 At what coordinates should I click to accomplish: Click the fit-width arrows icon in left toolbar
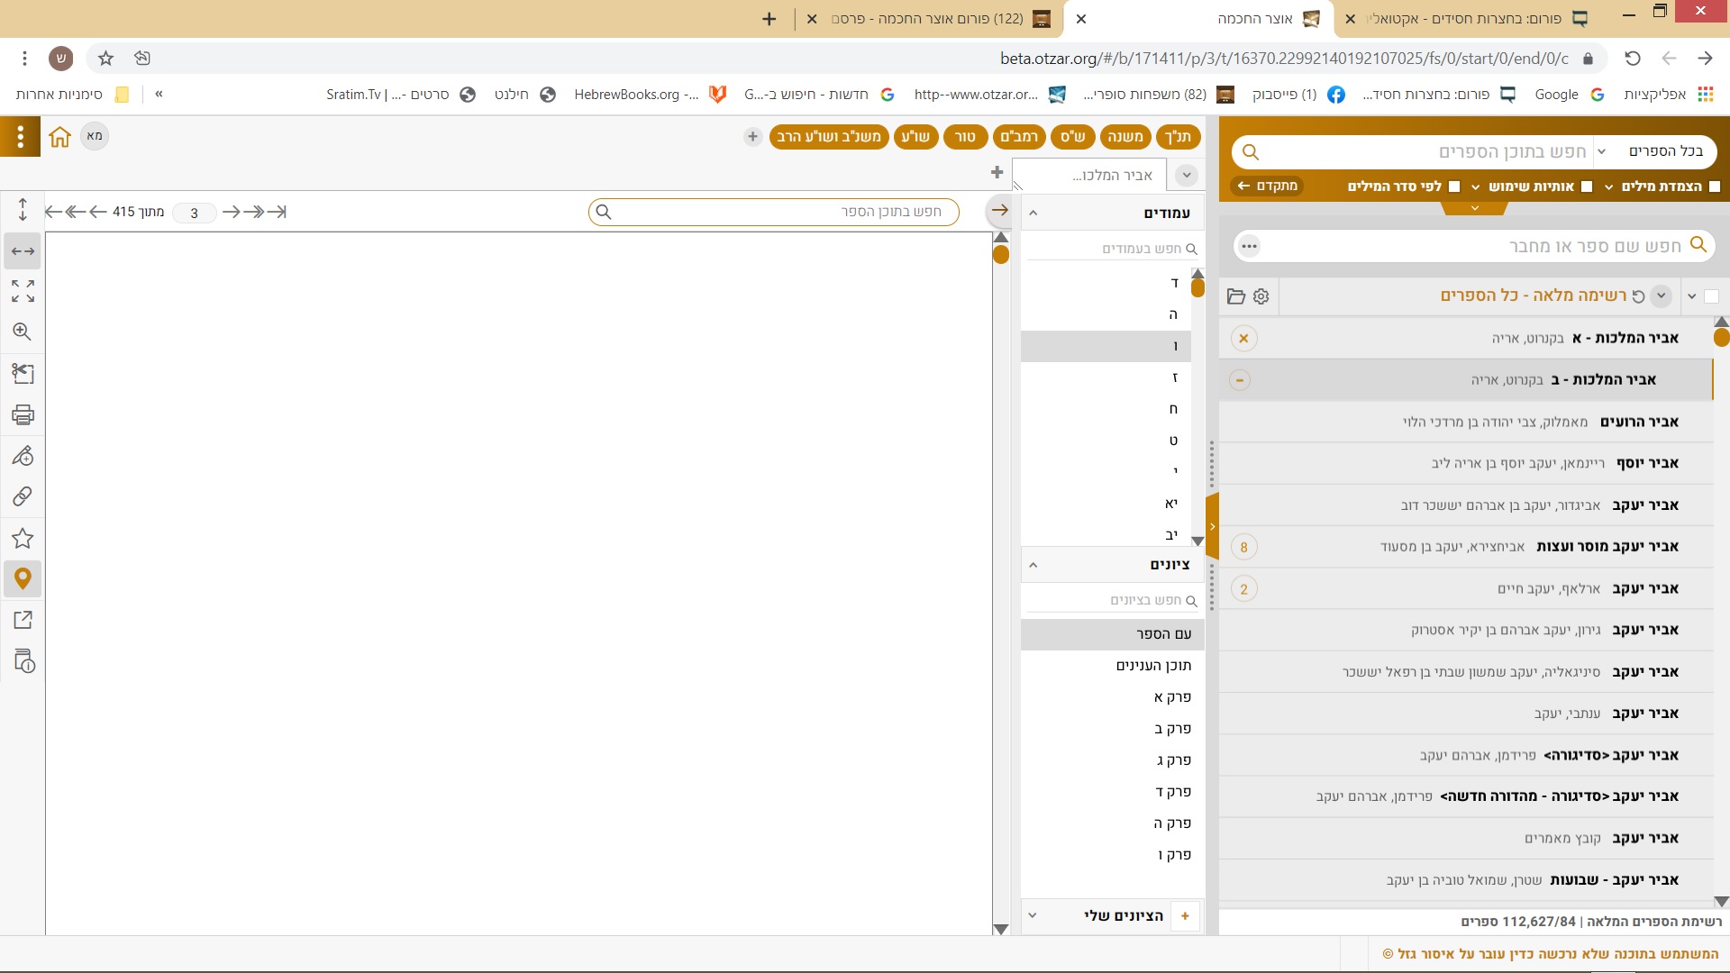[x=23, y=251]
